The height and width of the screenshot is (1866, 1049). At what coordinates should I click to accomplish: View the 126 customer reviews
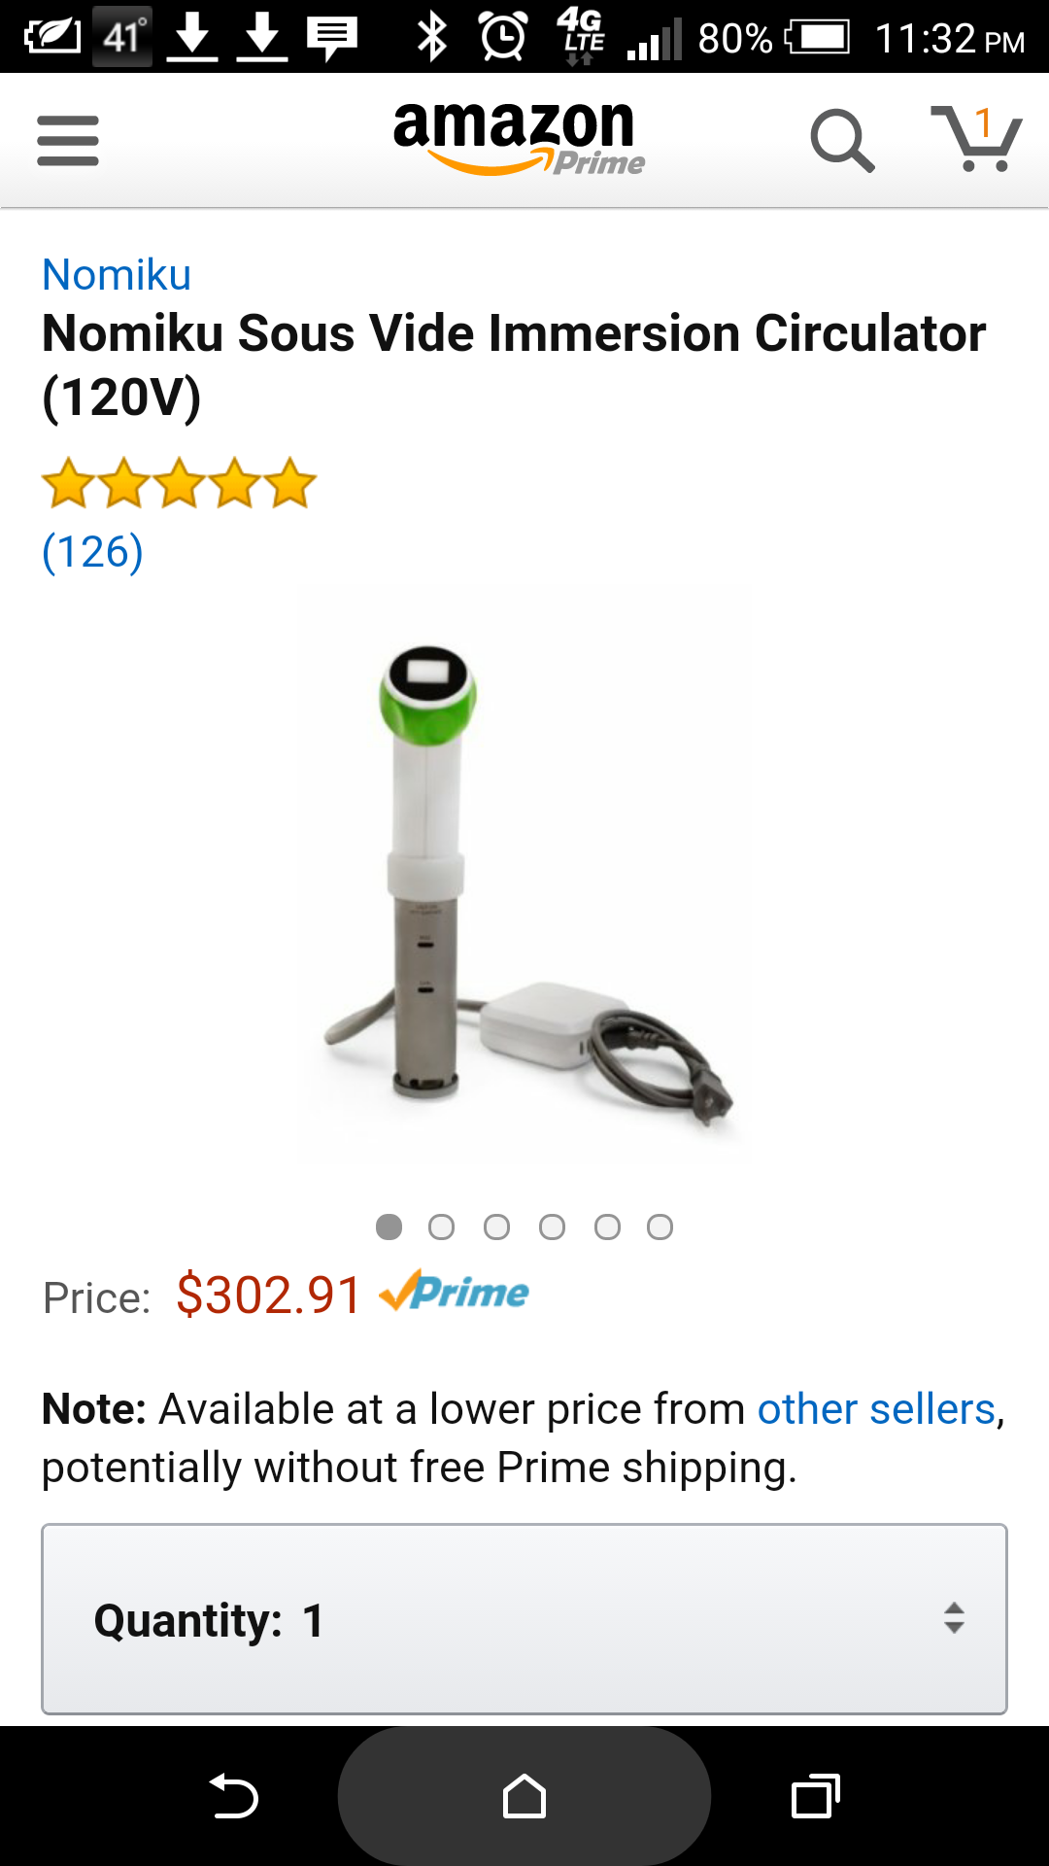coord(92,552)
